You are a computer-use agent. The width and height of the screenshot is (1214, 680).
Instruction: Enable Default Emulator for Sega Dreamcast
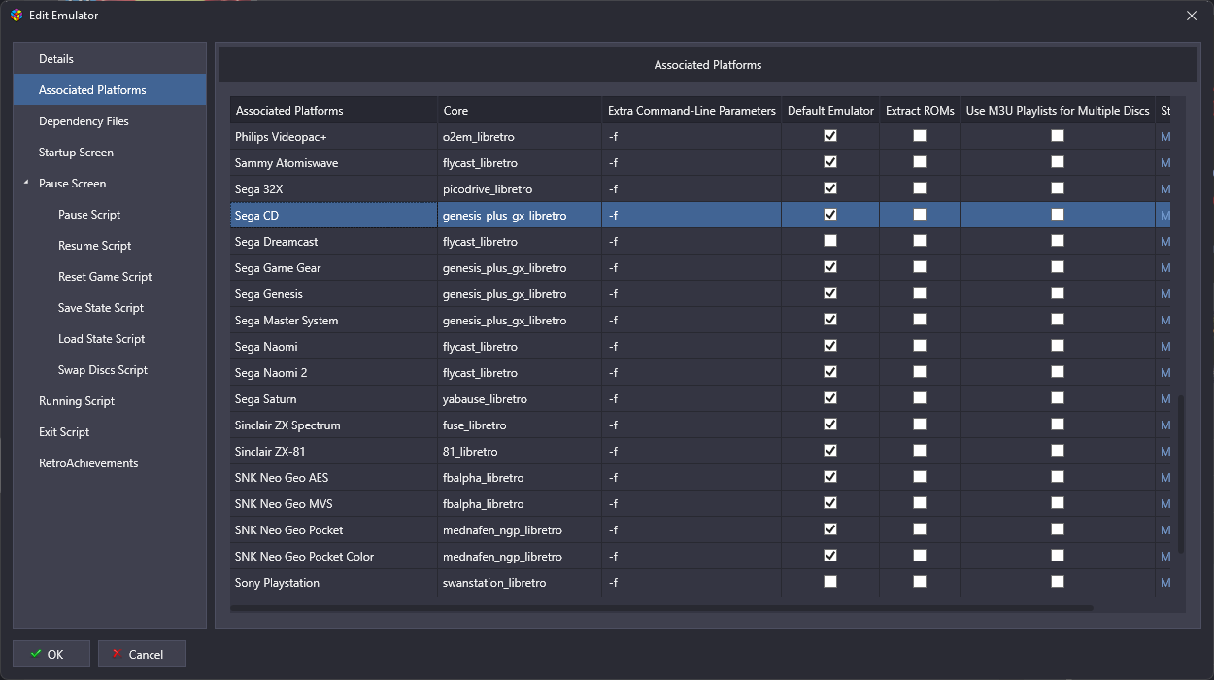point(830,241)
